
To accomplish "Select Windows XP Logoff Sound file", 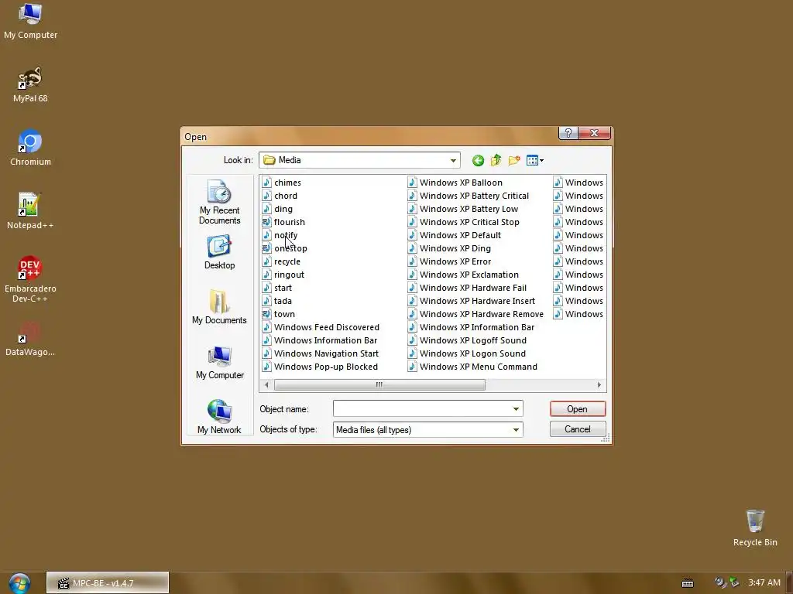I will pyautogui.click(x=467, y=340).
